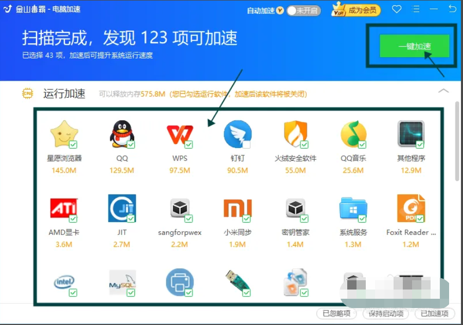The height and width of the screenshot is (325, 463).
Task: Uncheck the 火绒安全软件 checkbox
Action: click(x=304, y=145)
